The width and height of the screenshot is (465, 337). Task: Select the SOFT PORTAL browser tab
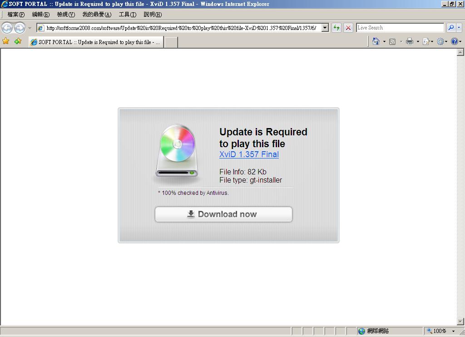(x=96, y=42)
